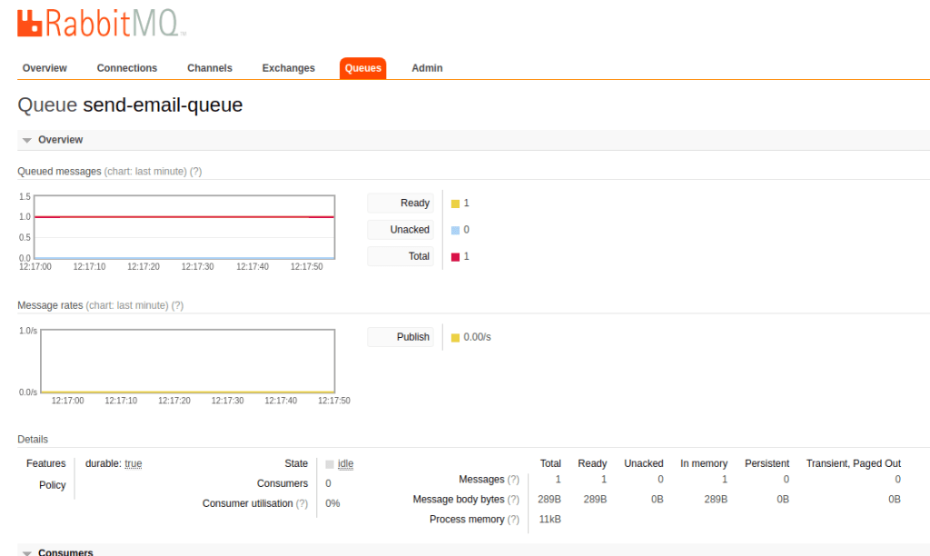Click the red Total color swatch

tap(456, 257)
